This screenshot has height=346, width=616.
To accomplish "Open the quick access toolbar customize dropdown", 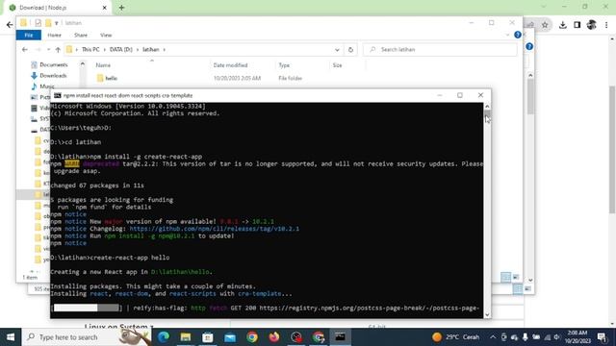I will click(x=57, y=23).
